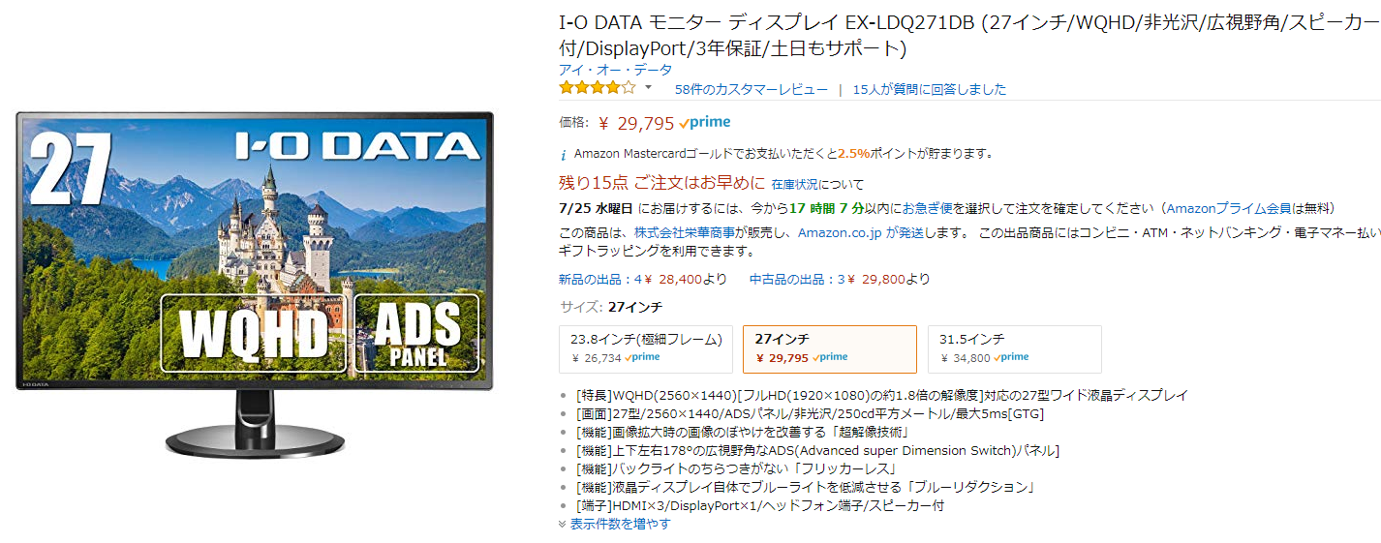
Task: Open the 58件のカスタマーレビュー link
Action: (752, 89)
